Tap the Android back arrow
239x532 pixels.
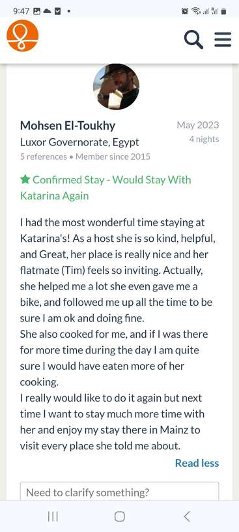(x=186, y=516)
